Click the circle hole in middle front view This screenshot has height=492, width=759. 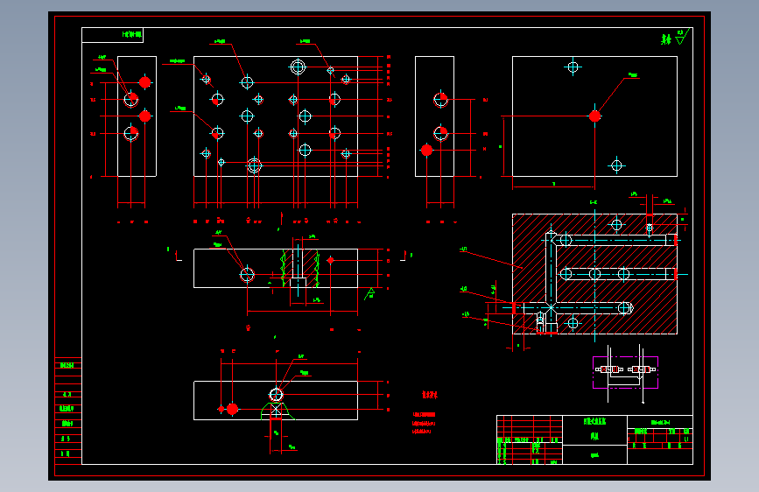coord(247,275)
